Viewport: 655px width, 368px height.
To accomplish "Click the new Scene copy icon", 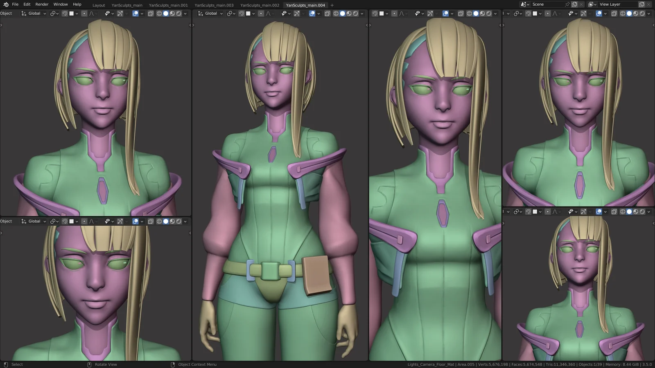I will pyautogui.click(x=574, y=4).
